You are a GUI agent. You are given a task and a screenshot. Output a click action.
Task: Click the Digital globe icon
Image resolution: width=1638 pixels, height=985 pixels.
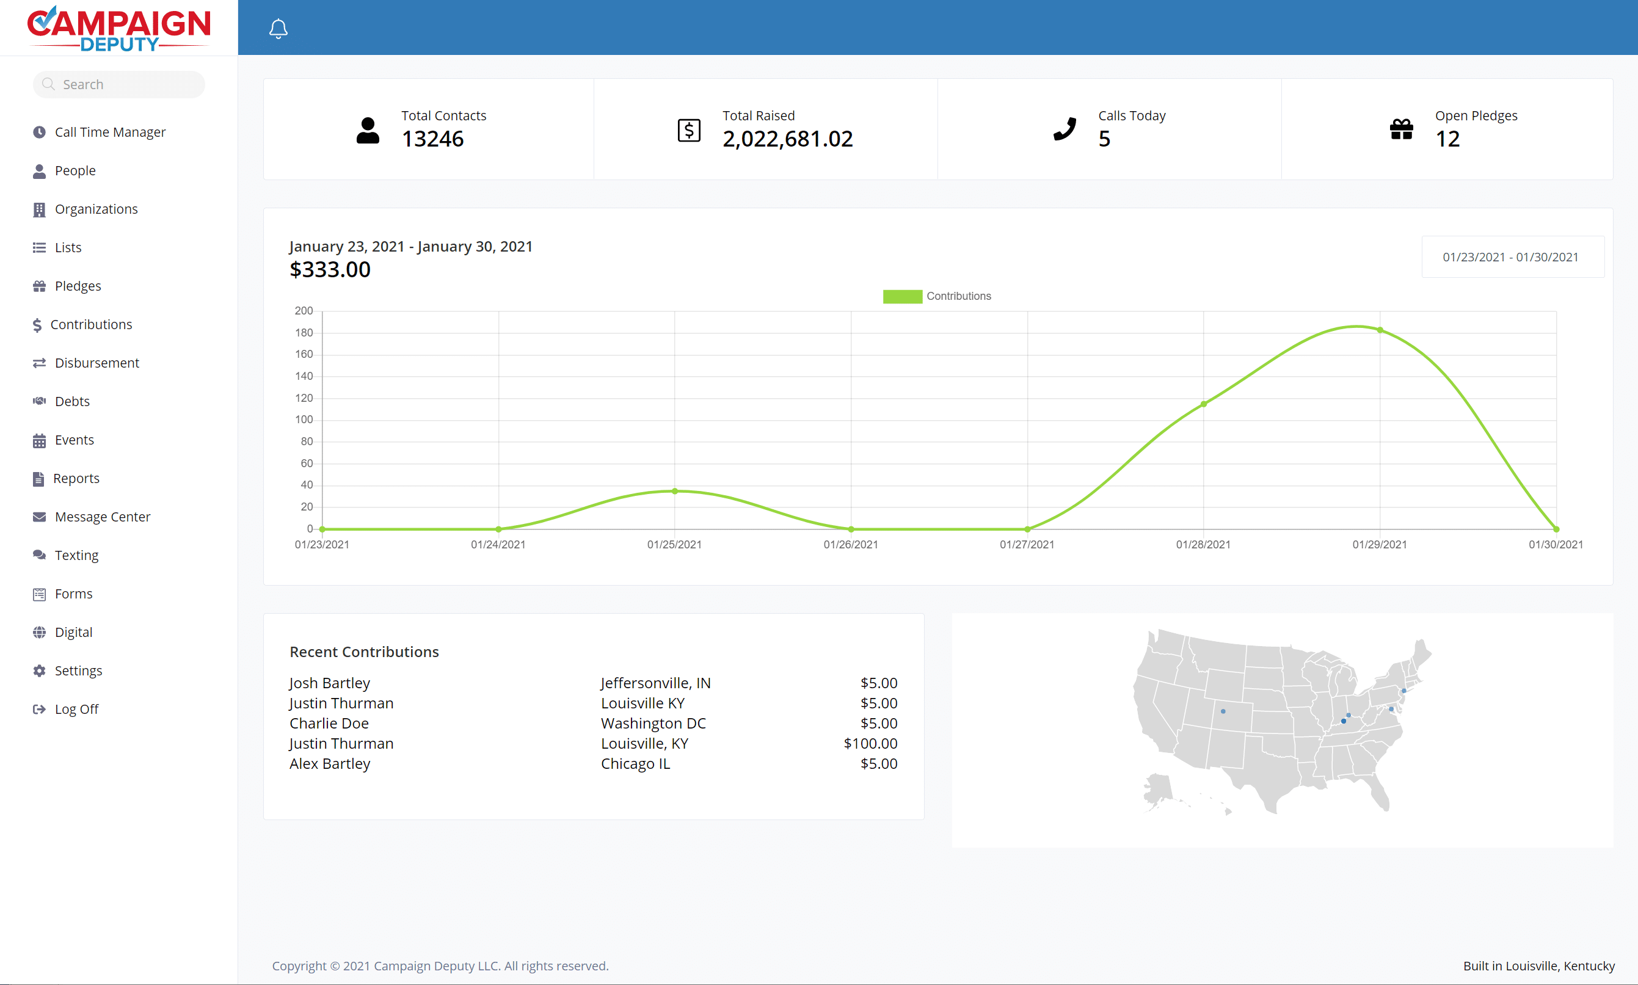pyautogui.click(x=39, y=633)
